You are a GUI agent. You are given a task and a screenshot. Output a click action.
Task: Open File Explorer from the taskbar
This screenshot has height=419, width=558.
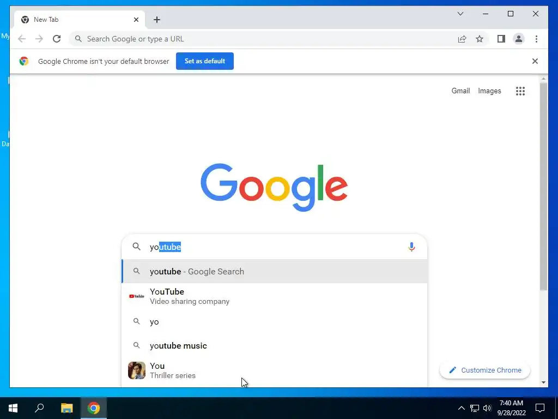coord(66,408)
